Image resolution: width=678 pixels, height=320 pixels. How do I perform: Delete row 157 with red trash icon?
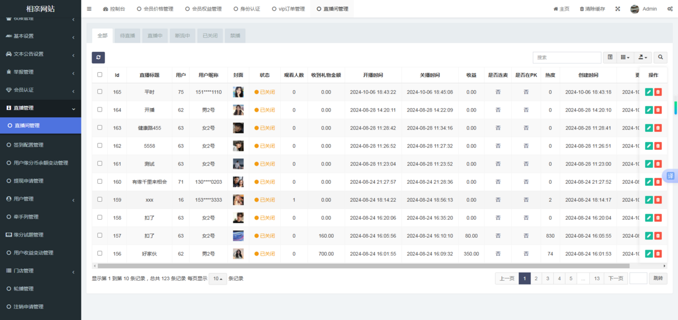coord(658,235)
